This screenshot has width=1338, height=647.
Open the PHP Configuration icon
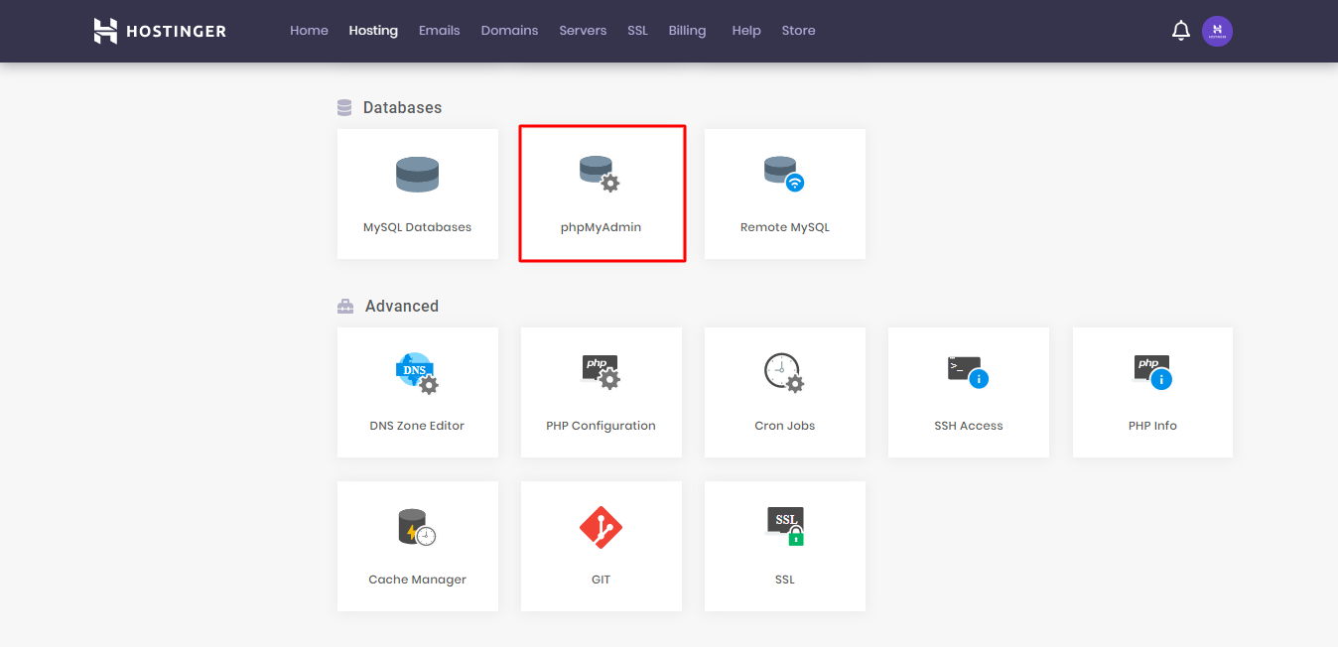pyautogui.click(x=601, y=373)
